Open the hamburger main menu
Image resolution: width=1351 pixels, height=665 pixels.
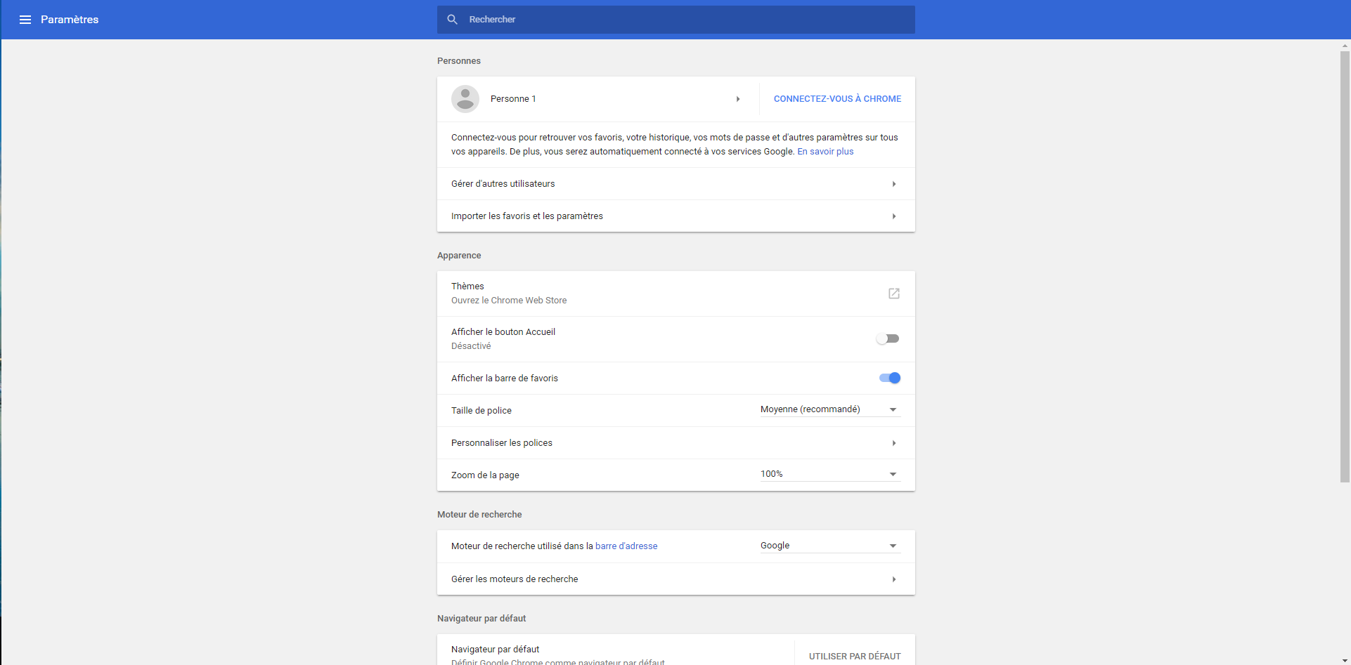coord(25,20)
